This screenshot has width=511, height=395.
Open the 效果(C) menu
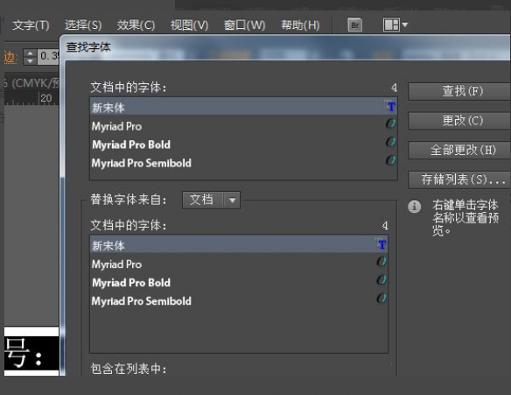click(x=136, y=25)
